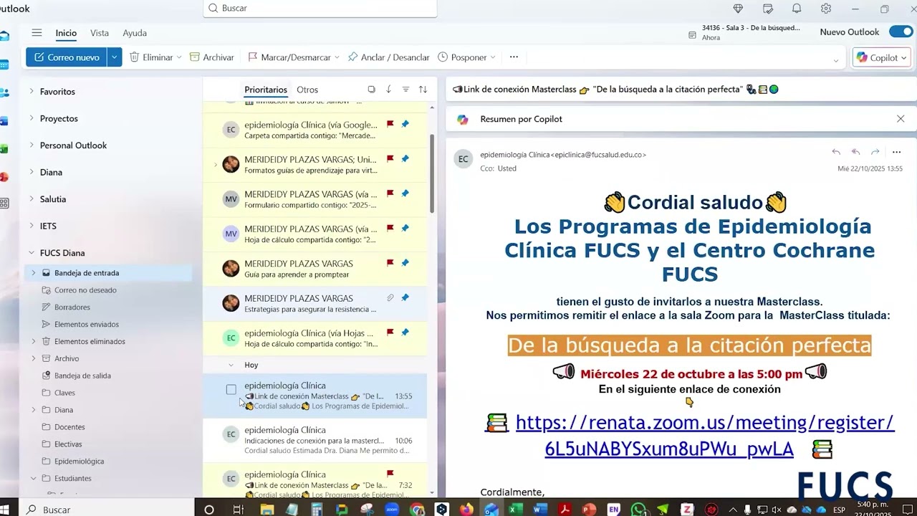This screenshot has width=917, height=516.
Task: Toggle flag on Formatos guías de aprendizaje email
Action: 390,158
